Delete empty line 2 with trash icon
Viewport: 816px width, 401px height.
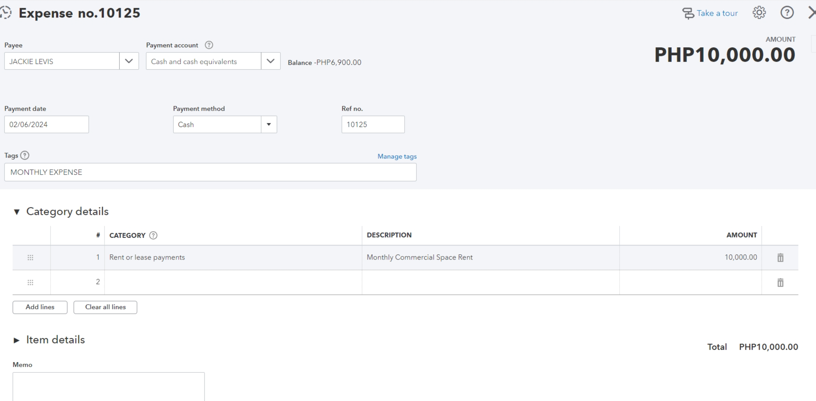tap(780, 283)
